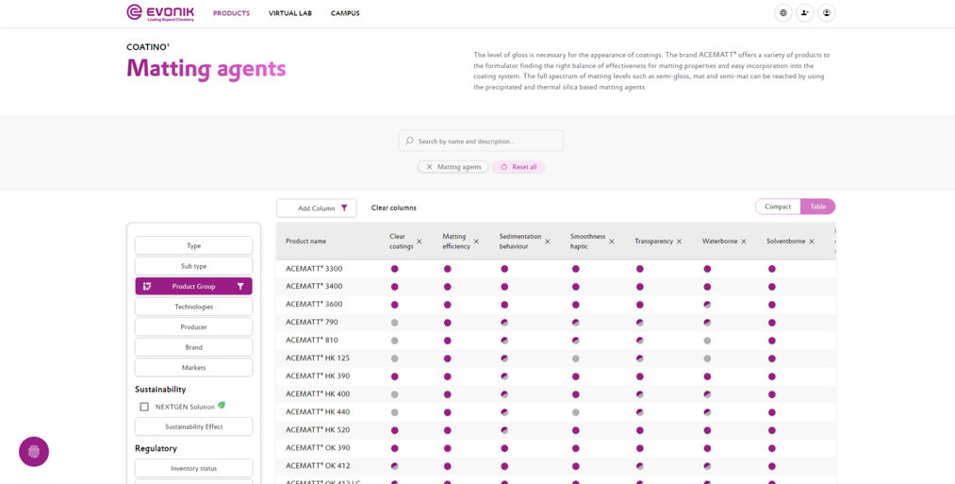Remove the Solventborne column
955x484 pixels.
tap(812, 242)
